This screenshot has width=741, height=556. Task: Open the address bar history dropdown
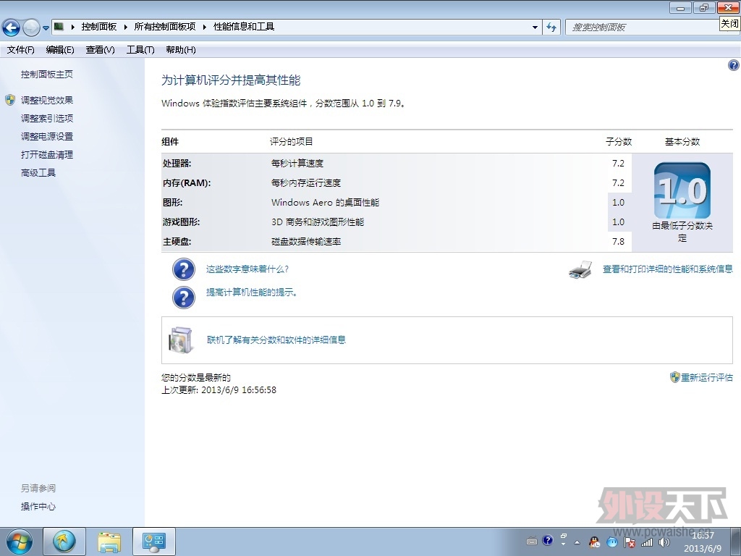coord(535,28)
